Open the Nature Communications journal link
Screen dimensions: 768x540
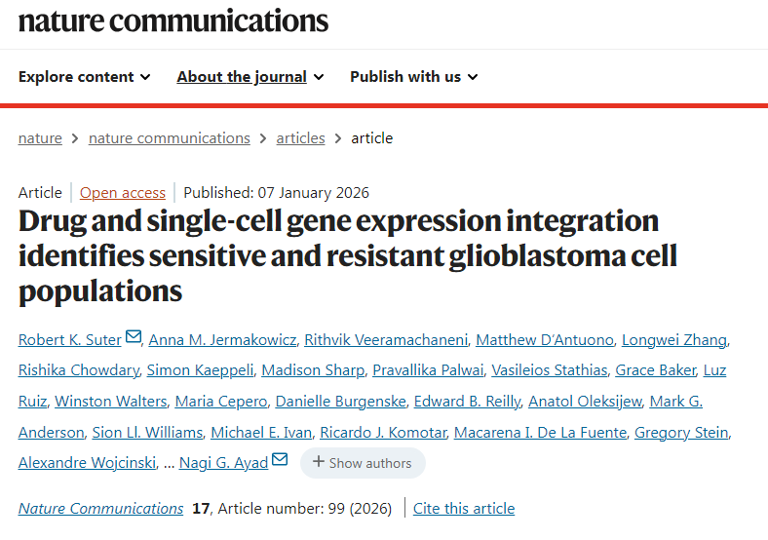pos(101,508)
